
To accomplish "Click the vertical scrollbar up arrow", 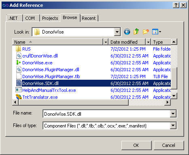I will point(174,42).
